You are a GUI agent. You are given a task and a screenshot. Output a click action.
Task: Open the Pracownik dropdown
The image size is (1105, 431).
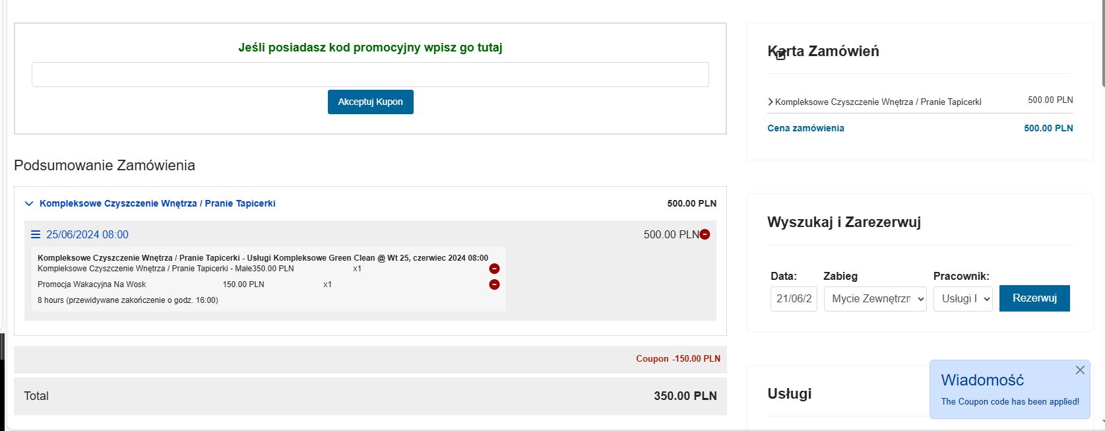pyautogui.click(x=963, y=298)
